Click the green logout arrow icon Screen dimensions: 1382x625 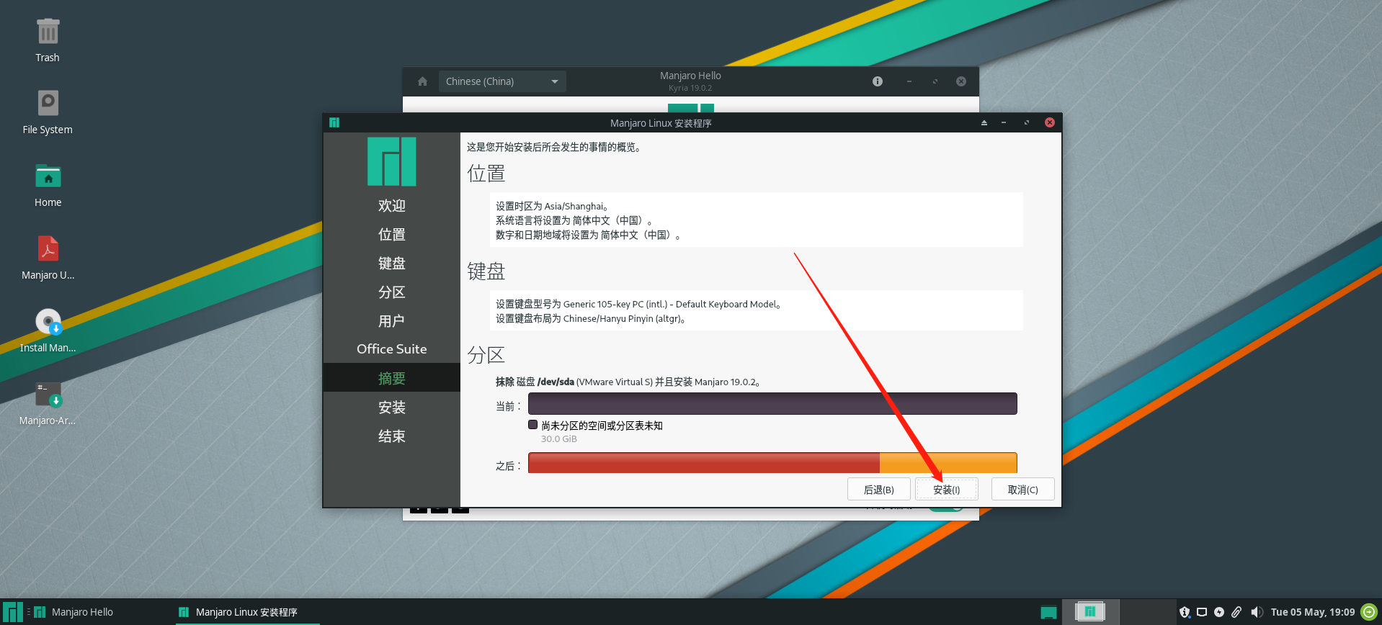[1369, 612]
